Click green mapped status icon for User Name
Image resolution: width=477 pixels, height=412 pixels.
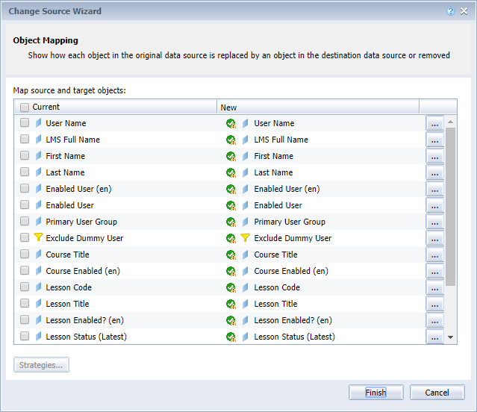click(x=231, y=123)
